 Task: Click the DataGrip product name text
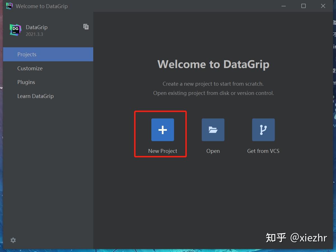point(37,27)
